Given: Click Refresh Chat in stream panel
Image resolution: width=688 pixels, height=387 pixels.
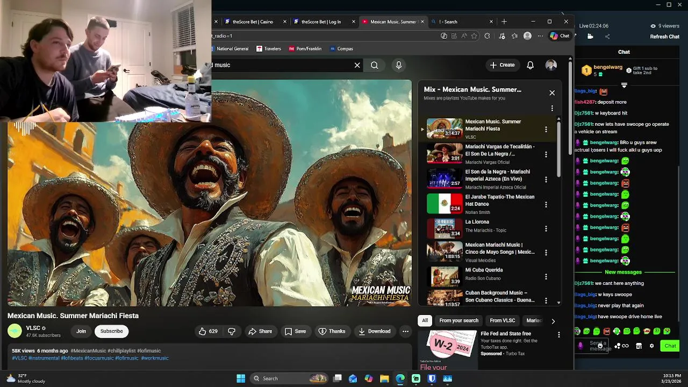Looking at the screenshot, I should pos(665,37).
